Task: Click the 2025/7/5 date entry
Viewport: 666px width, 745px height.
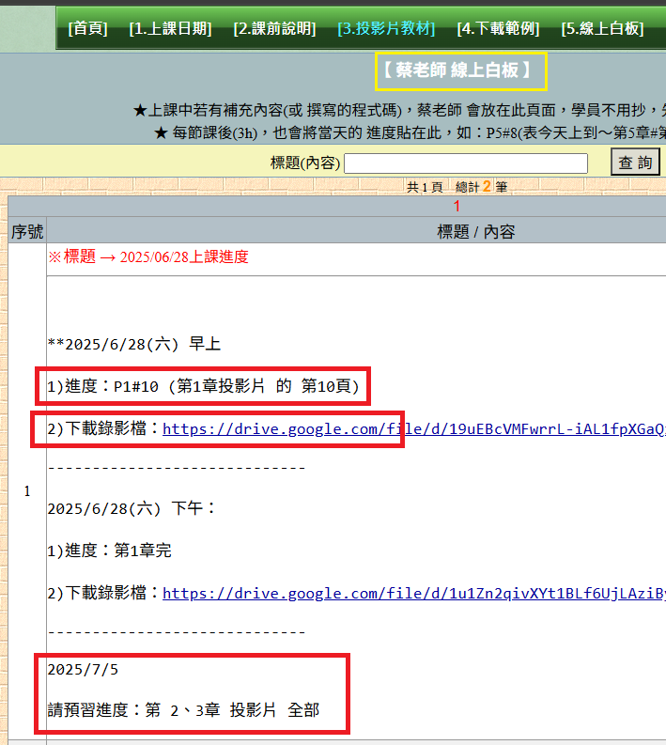Action: point(83,670)
